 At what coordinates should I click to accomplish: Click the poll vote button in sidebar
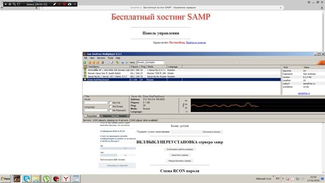117,166
